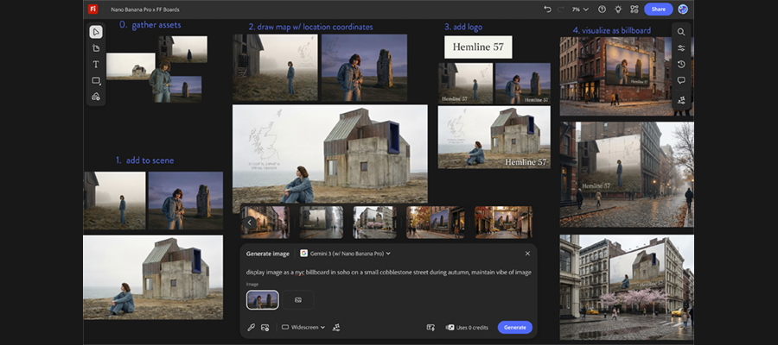Image resolution: width=778 pixels, height=345 pixels.
Task: Click the prompt text field
Action: 388,273
